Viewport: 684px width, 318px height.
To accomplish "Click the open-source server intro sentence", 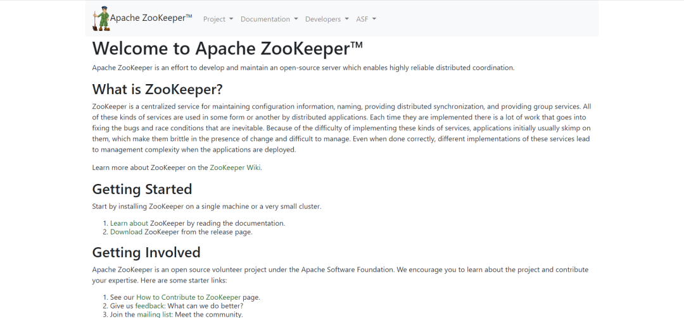I will click(303, 68).
